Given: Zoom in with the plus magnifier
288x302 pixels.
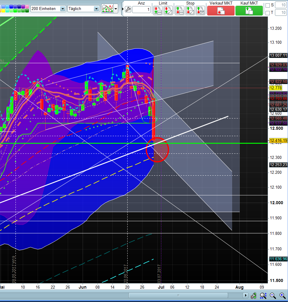Looking at the screenshot, I should [x=283, y=295].
